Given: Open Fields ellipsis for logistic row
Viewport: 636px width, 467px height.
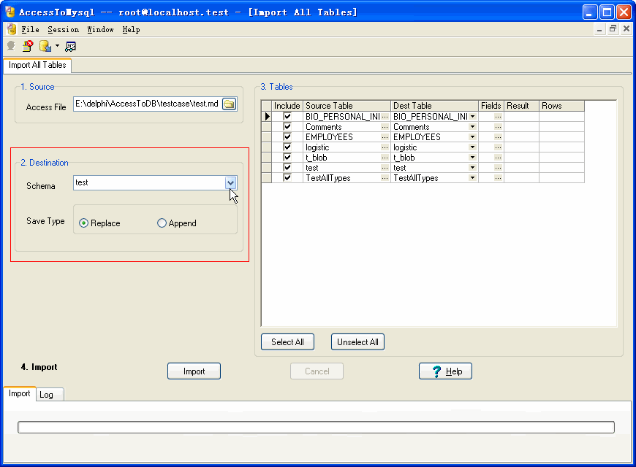Looking at the screenshot, I should (498, 147).
